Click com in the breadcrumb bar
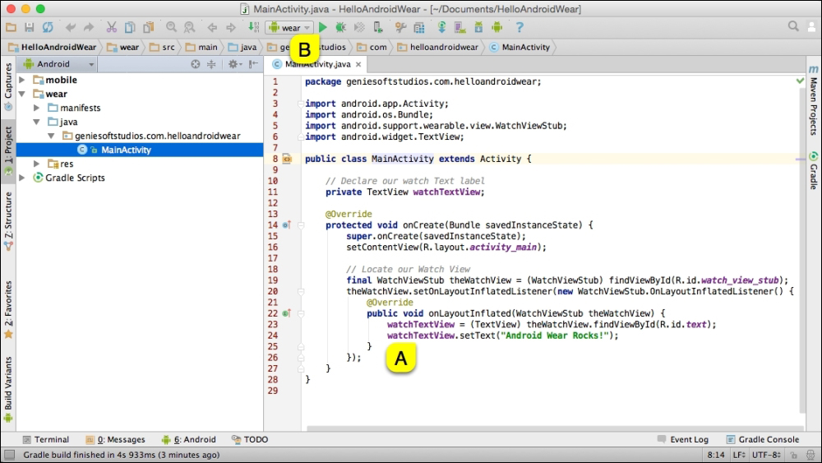 tap(372, 47)
